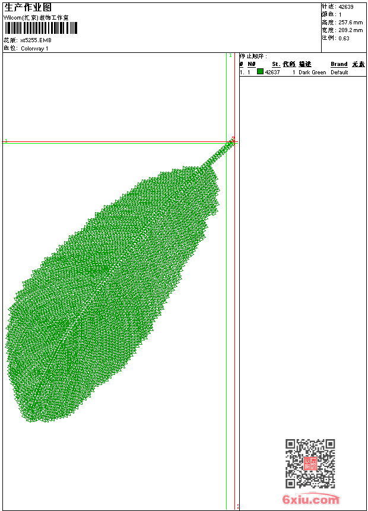Screen dimensions: 368x511
Task: Click the stitch count value 42639
Action: [x=346, y=7]
